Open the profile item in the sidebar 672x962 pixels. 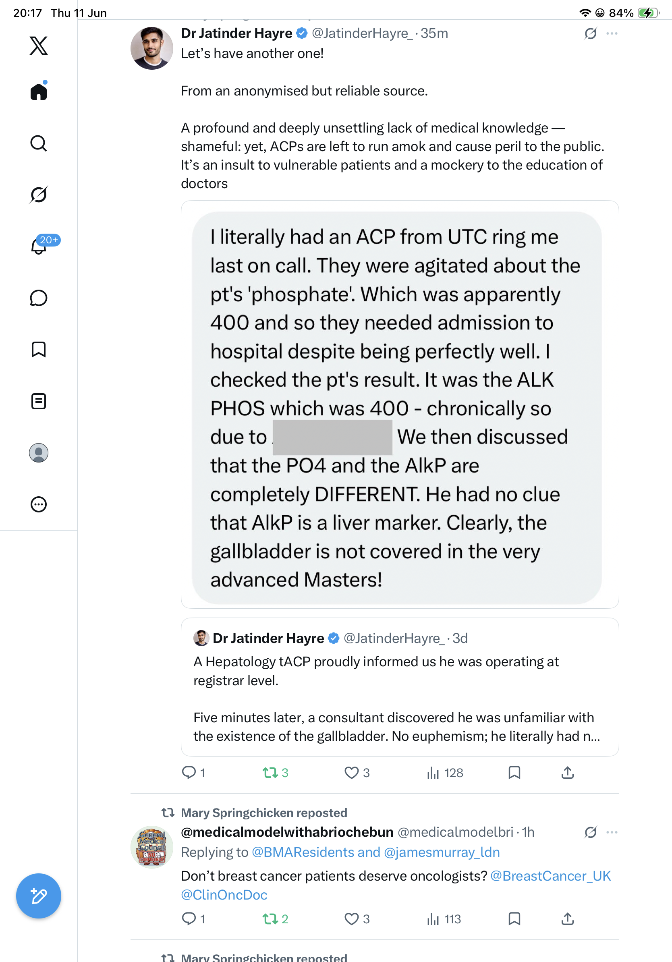[x=39, y=452]
